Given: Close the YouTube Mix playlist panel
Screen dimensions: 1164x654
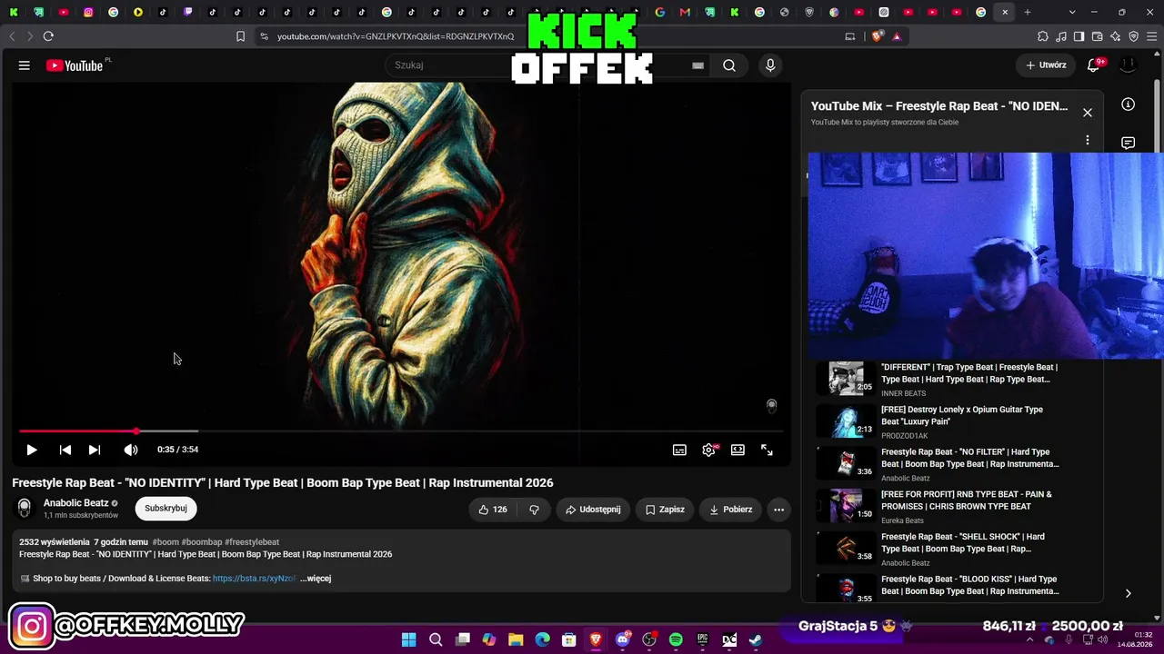Looking at the screenshot, I should (1087, 113).
